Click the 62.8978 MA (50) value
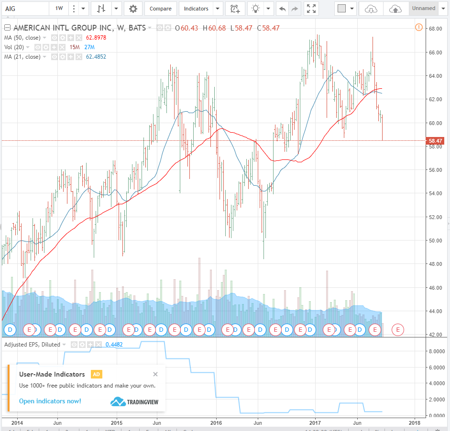Image resolution: width=450 pixels, height=431 pixels. pos(96,38)
